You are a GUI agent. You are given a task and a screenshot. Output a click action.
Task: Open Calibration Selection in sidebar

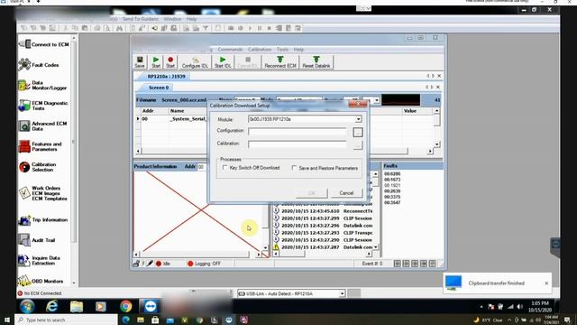38,167
